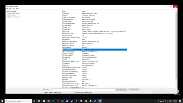Select the User Name row
183x103 pixels.
click(x=95, y=64)
